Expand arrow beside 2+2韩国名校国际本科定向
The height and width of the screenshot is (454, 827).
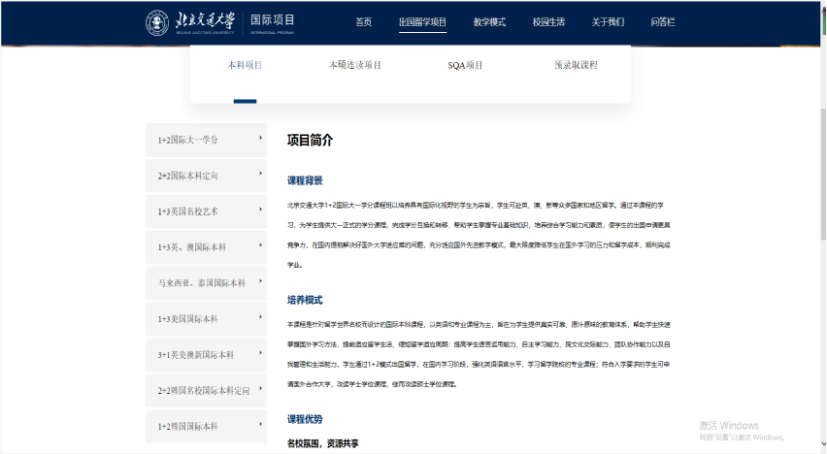[260, 389]
